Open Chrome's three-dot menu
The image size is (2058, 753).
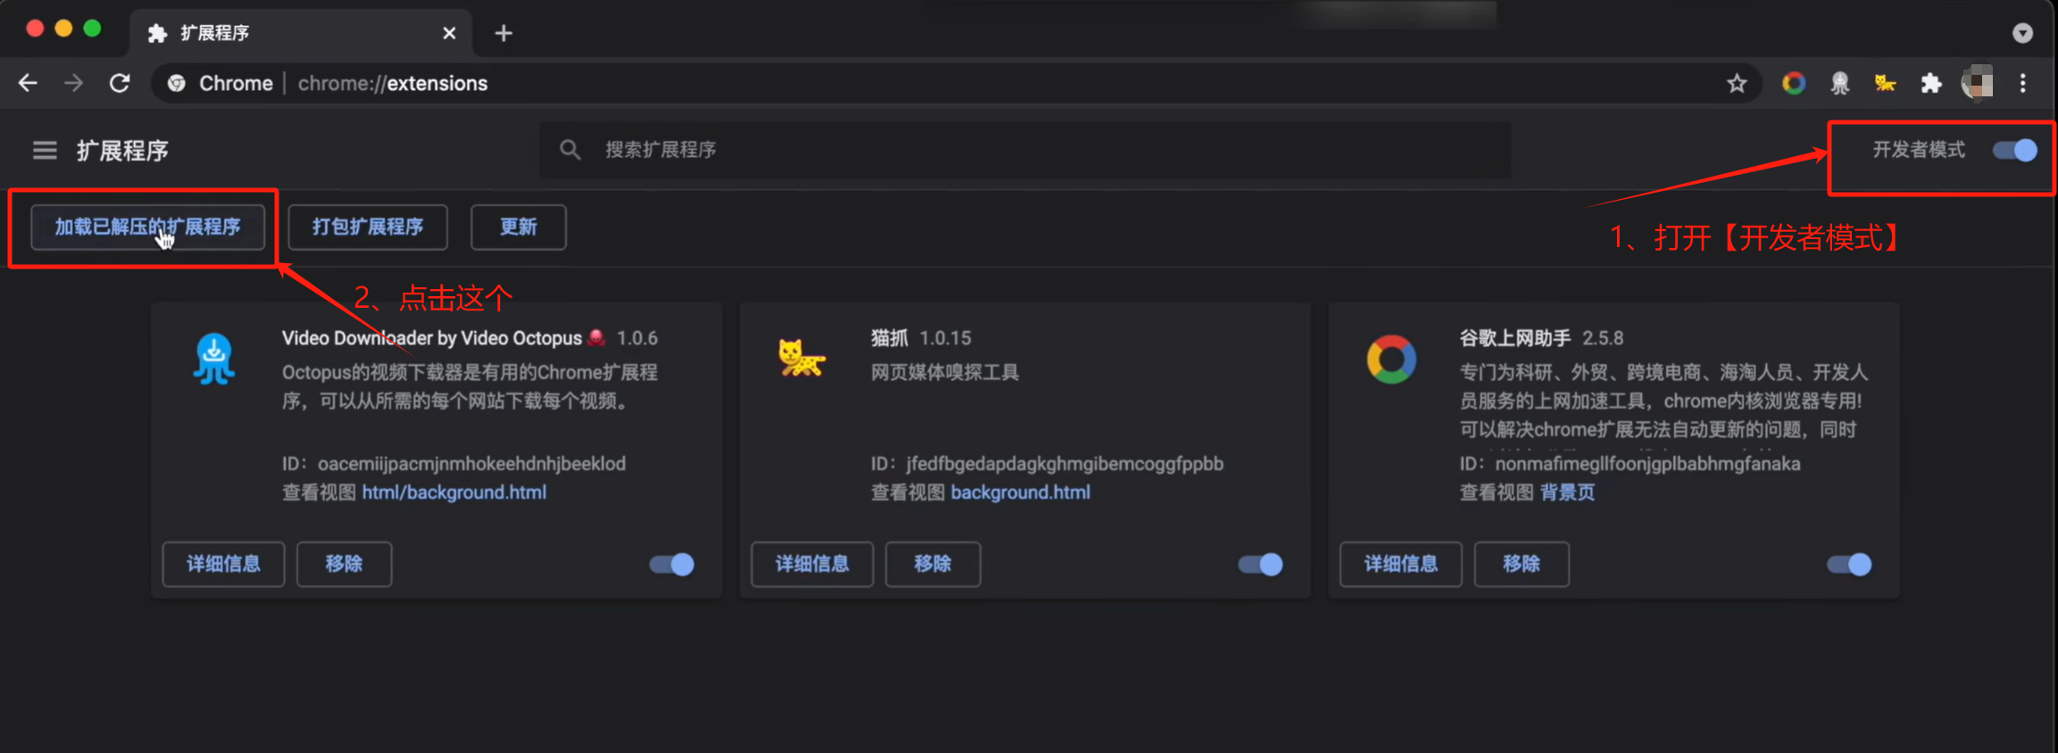pyautogui.click(x=2023, y=83)
